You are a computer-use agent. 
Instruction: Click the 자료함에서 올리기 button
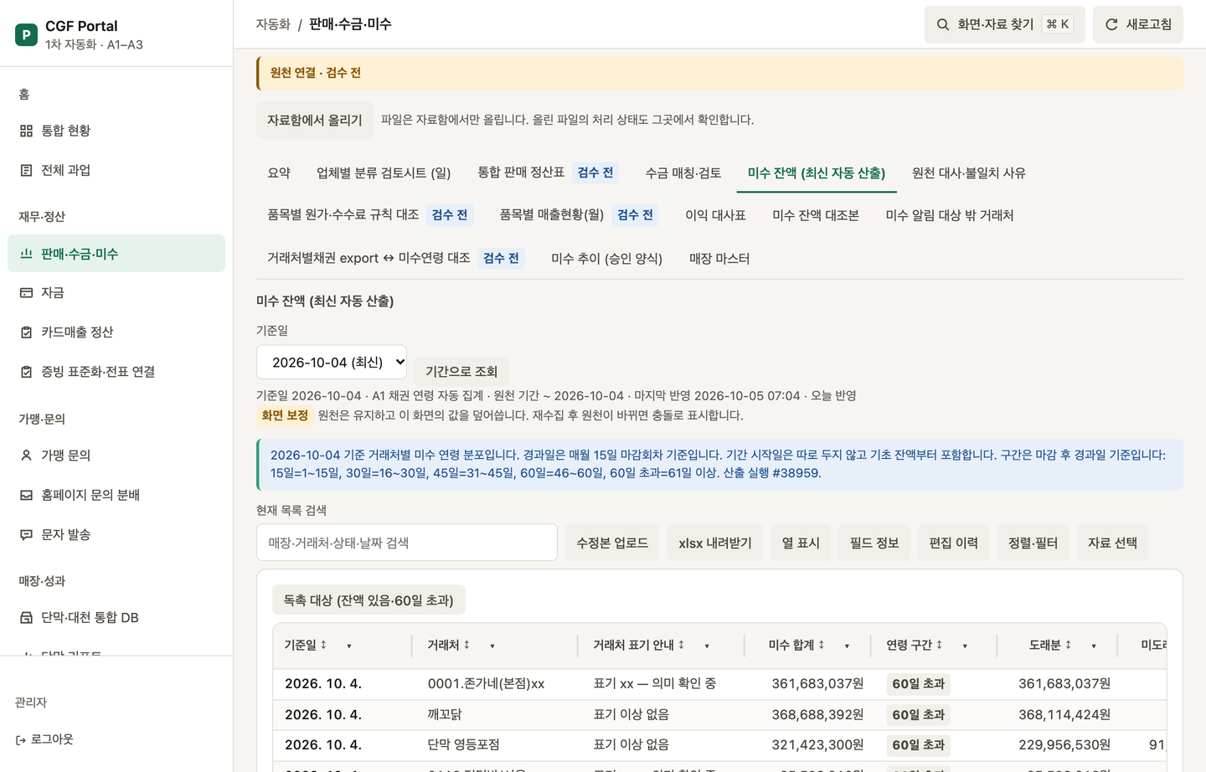[x=315, y=120]
